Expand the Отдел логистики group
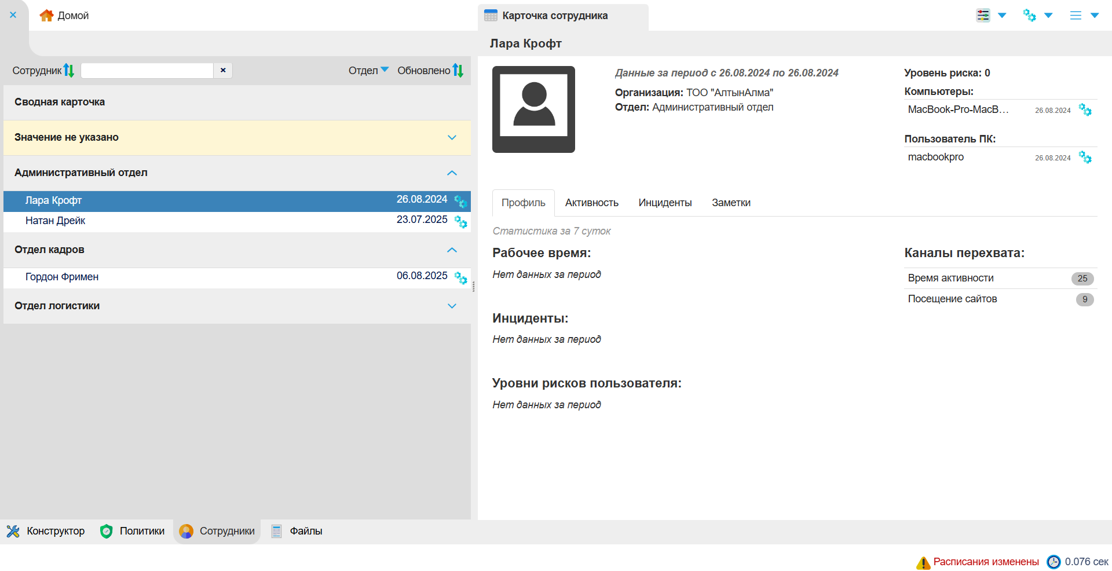The width and height of the screenshot is (1112, 571). (452, 306)
